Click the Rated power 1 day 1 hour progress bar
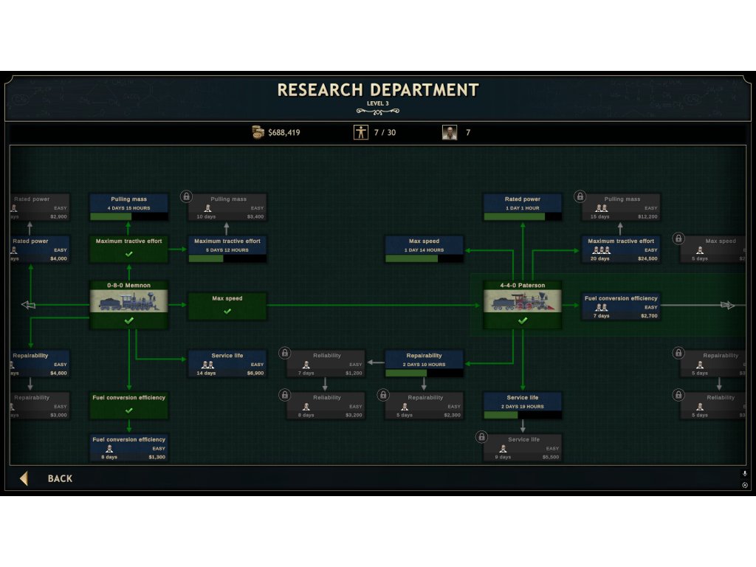 (523, 216)
